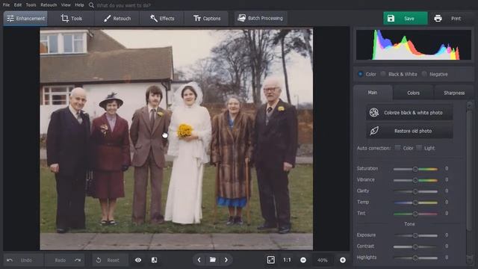Switch to the Effects tab
The height and width of the screenshot is (269, 478).
(x=162, y=18)
